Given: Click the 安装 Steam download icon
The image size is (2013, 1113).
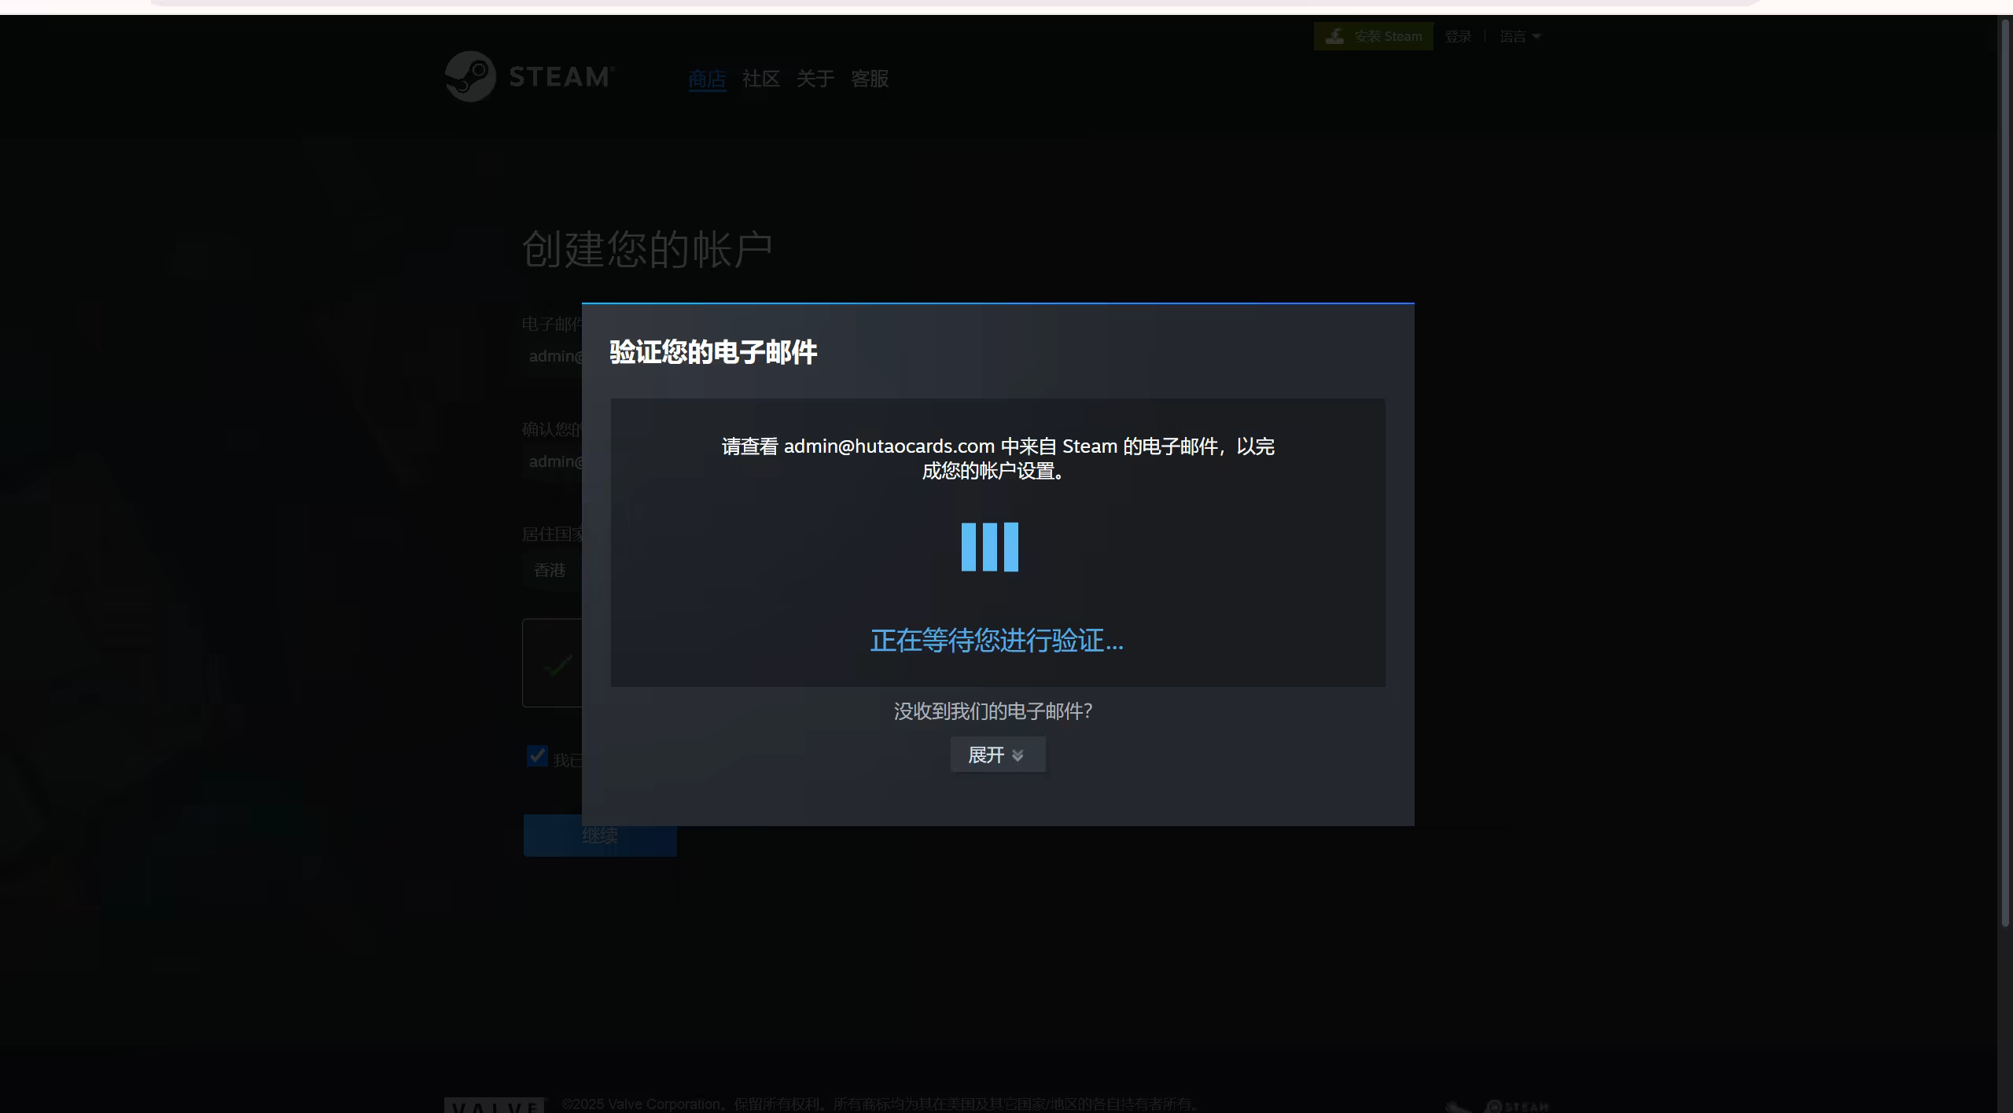Looking at the screenshot, I should point(1334,36).
